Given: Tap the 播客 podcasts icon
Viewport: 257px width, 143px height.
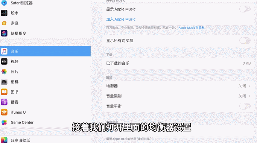Looking at the screenshot, I should click(x=4, y=102).
